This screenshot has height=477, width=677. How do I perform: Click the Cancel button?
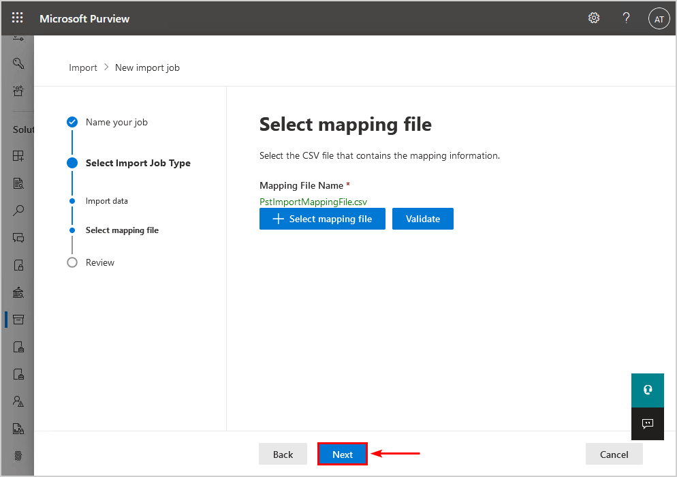[x=614, y=454]
